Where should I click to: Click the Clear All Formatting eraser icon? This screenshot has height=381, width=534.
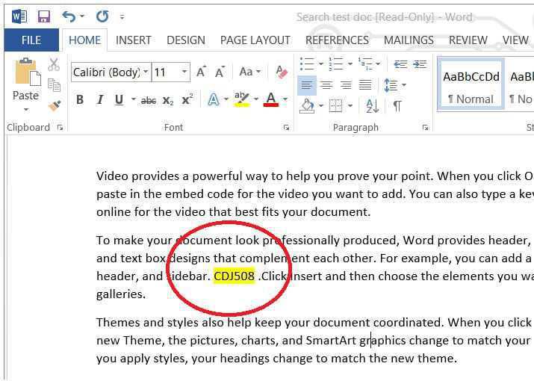(x=282, y=72)
